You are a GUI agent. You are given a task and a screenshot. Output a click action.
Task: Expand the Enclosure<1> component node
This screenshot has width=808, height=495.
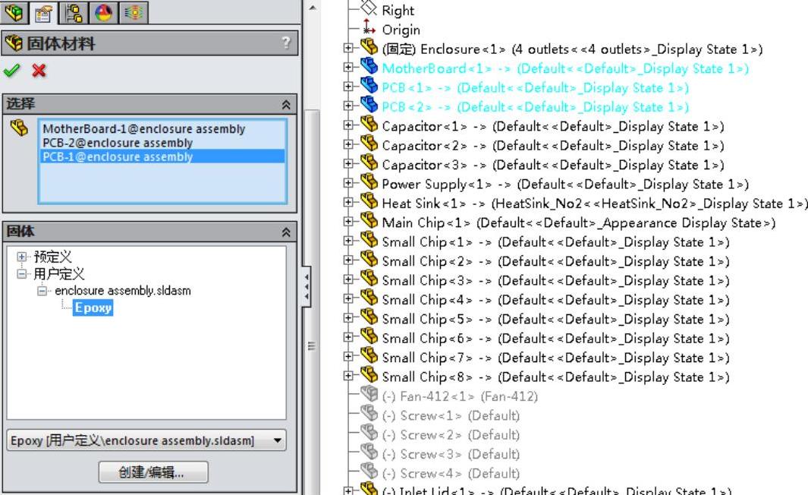(348, 49)
